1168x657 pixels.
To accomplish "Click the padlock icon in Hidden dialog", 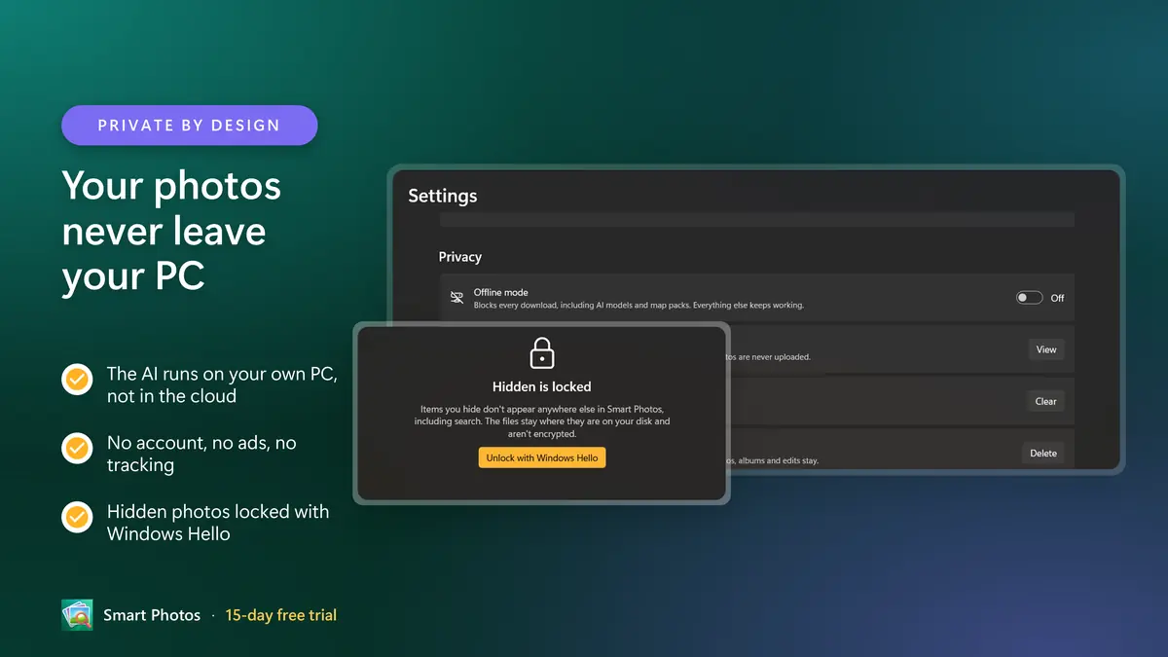I will point(542,352).
